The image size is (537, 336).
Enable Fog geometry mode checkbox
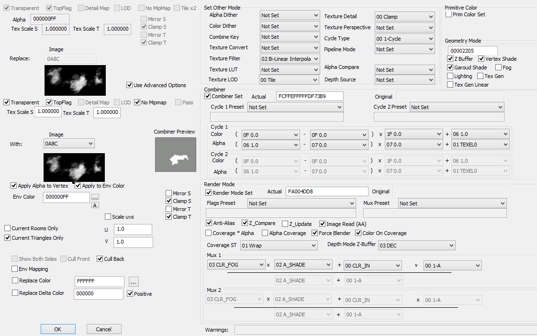click(x=499, y=67)
